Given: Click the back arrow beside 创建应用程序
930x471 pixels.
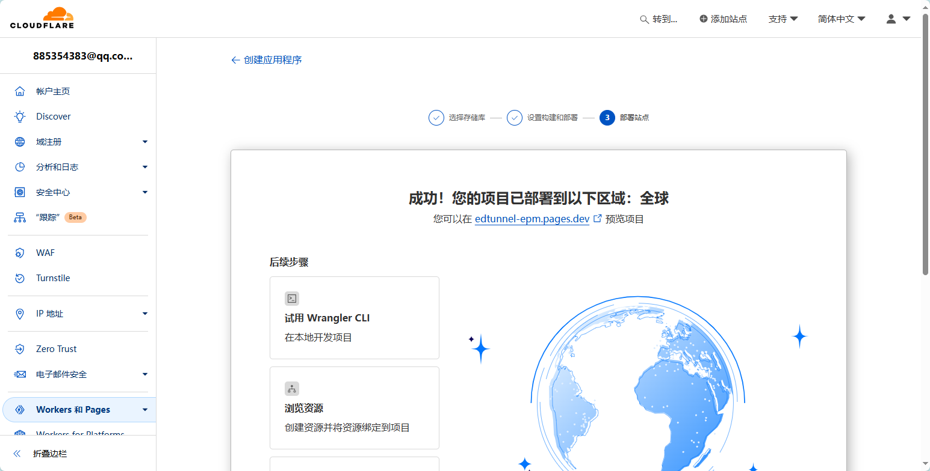Looking at the screenshot, I should pos(235,60).
